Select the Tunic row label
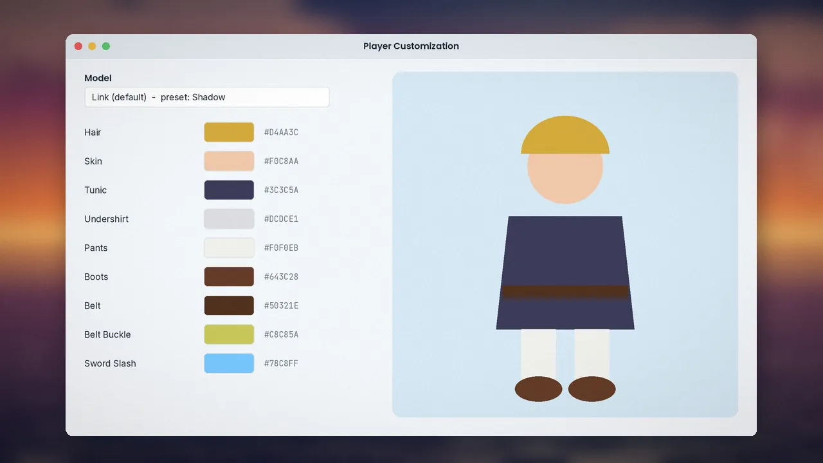This screenshot has height=463, width=823. tap(96, 190)
